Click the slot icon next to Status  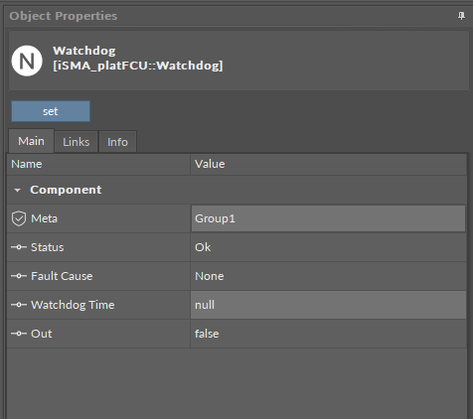19,247
